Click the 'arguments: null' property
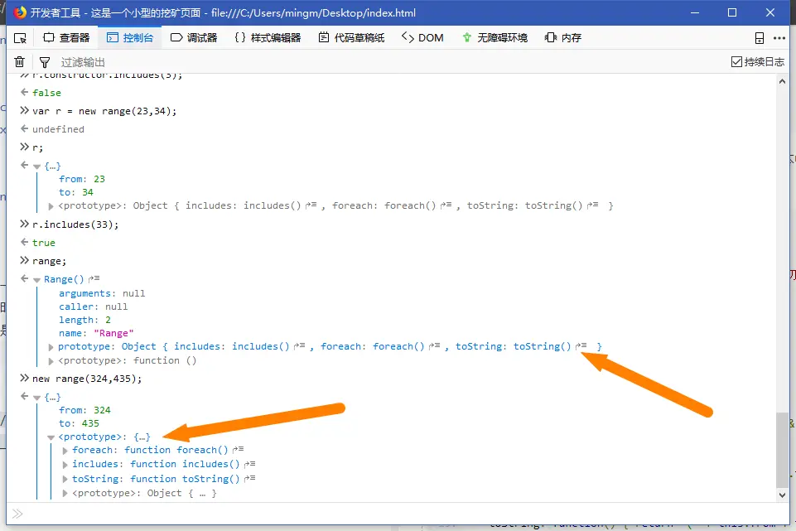796x531 pixels. click(x=102, y=293)
